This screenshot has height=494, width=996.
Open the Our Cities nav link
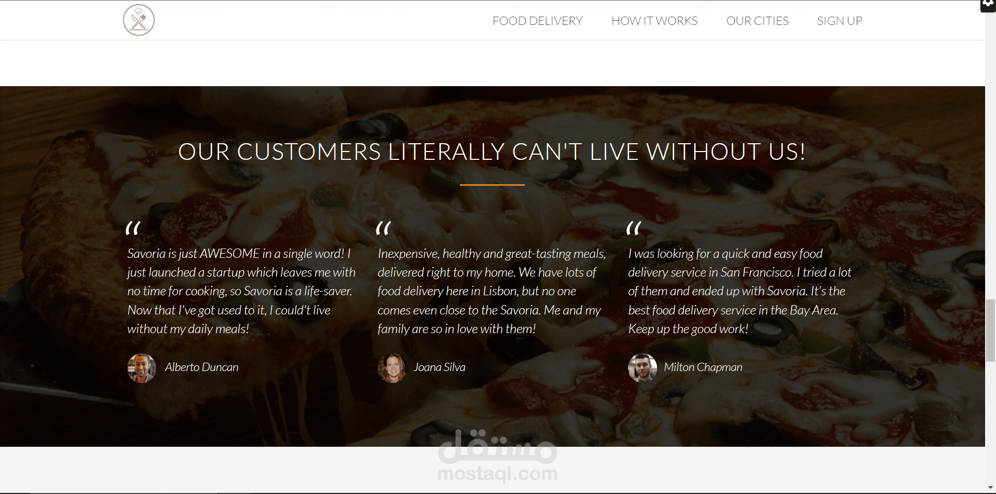[x=757, y=21]
